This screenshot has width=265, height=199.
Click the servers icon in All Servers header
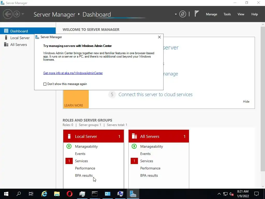point(134,136)
